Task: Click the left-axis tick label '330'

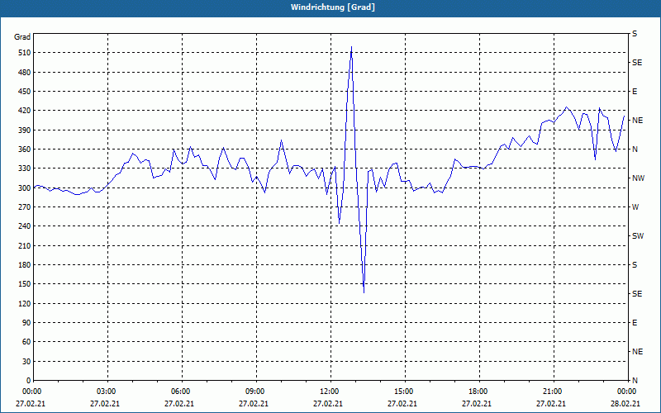Action: click(x=25, y=169)
